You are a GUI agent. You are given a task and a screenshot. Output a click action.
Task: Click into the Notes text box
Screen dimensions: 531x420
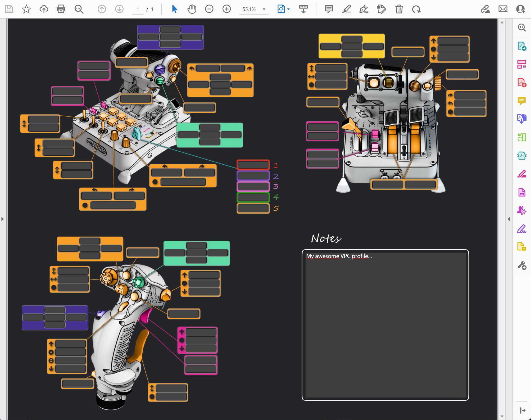coord(385,326)
